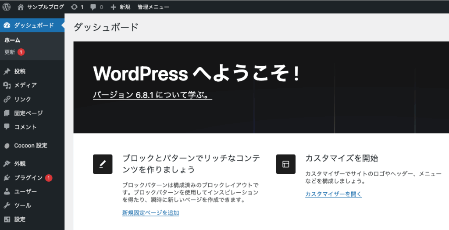Click the pushpin icon for 投稿
Viewport: 449px width, 230px height.
(x=7, y=72)
